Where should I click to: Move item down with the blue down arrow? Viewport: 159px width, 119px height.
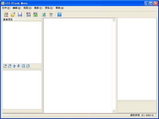(x=19, y=66)
